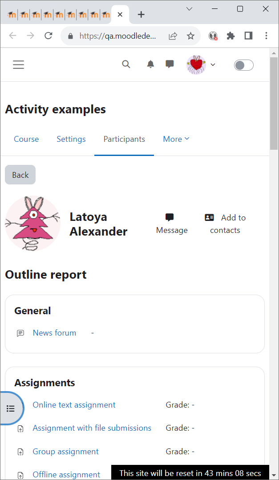Click the Message speech bubble icon

170,217
